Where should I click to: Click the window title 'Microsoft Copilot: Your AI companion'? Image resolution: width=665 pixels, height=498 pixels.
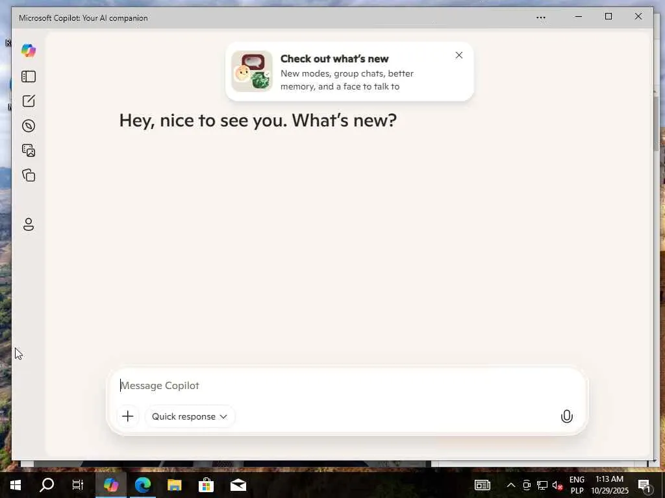tap(84, 18)
